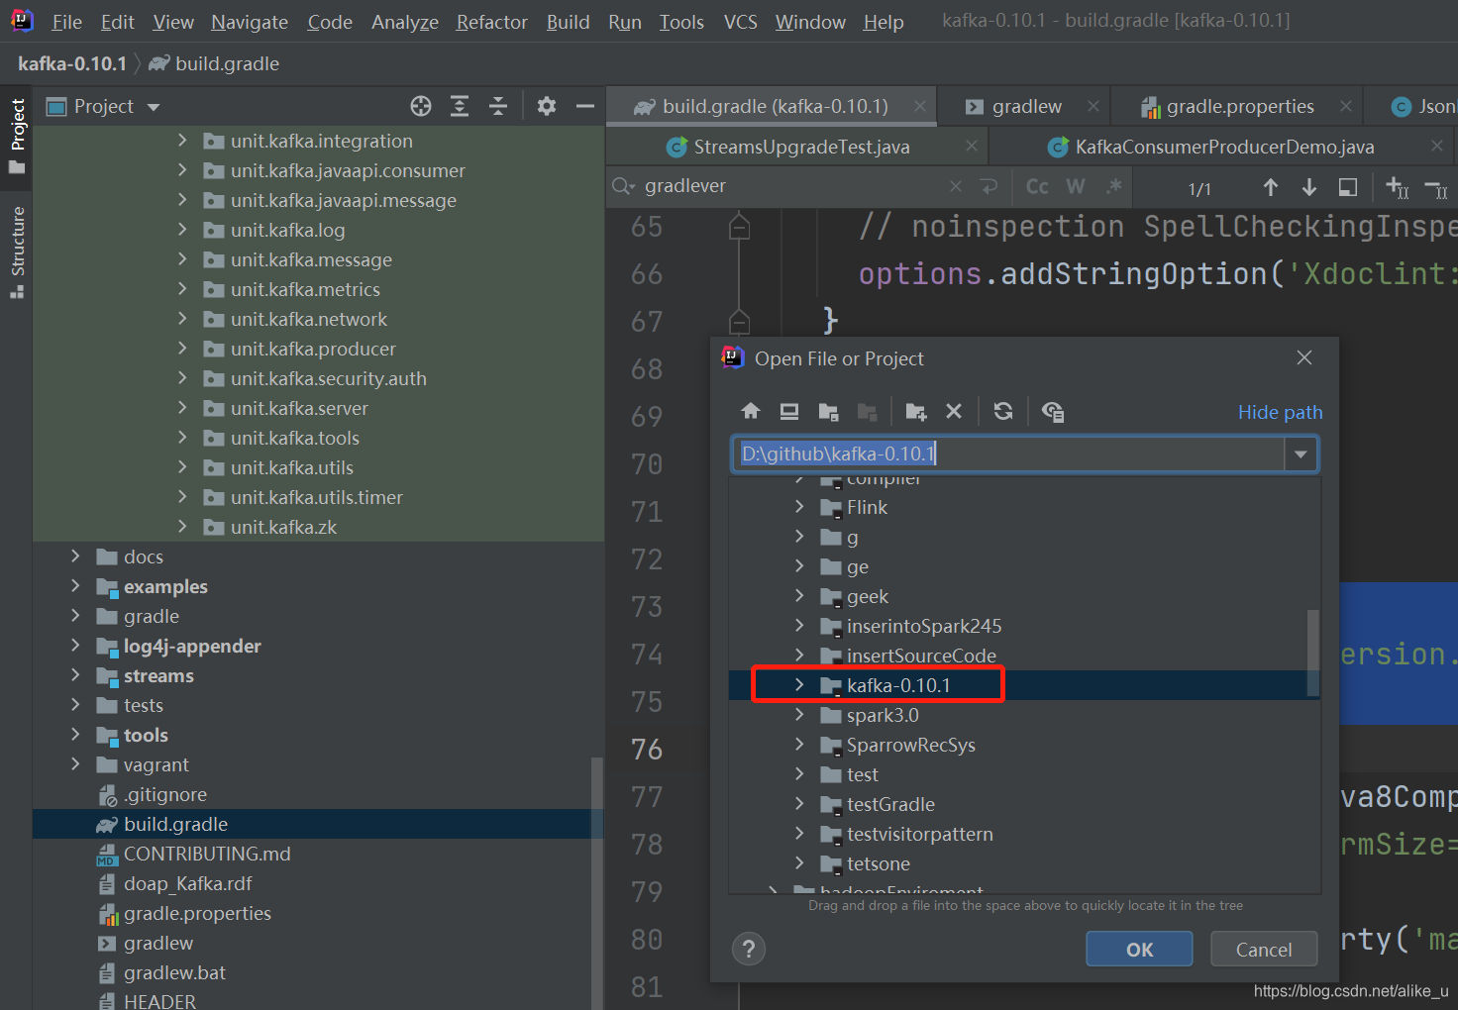Open the Analyze menu
The height and width of the screenshot is (1010, 1458).
click(x=404, y=22)
